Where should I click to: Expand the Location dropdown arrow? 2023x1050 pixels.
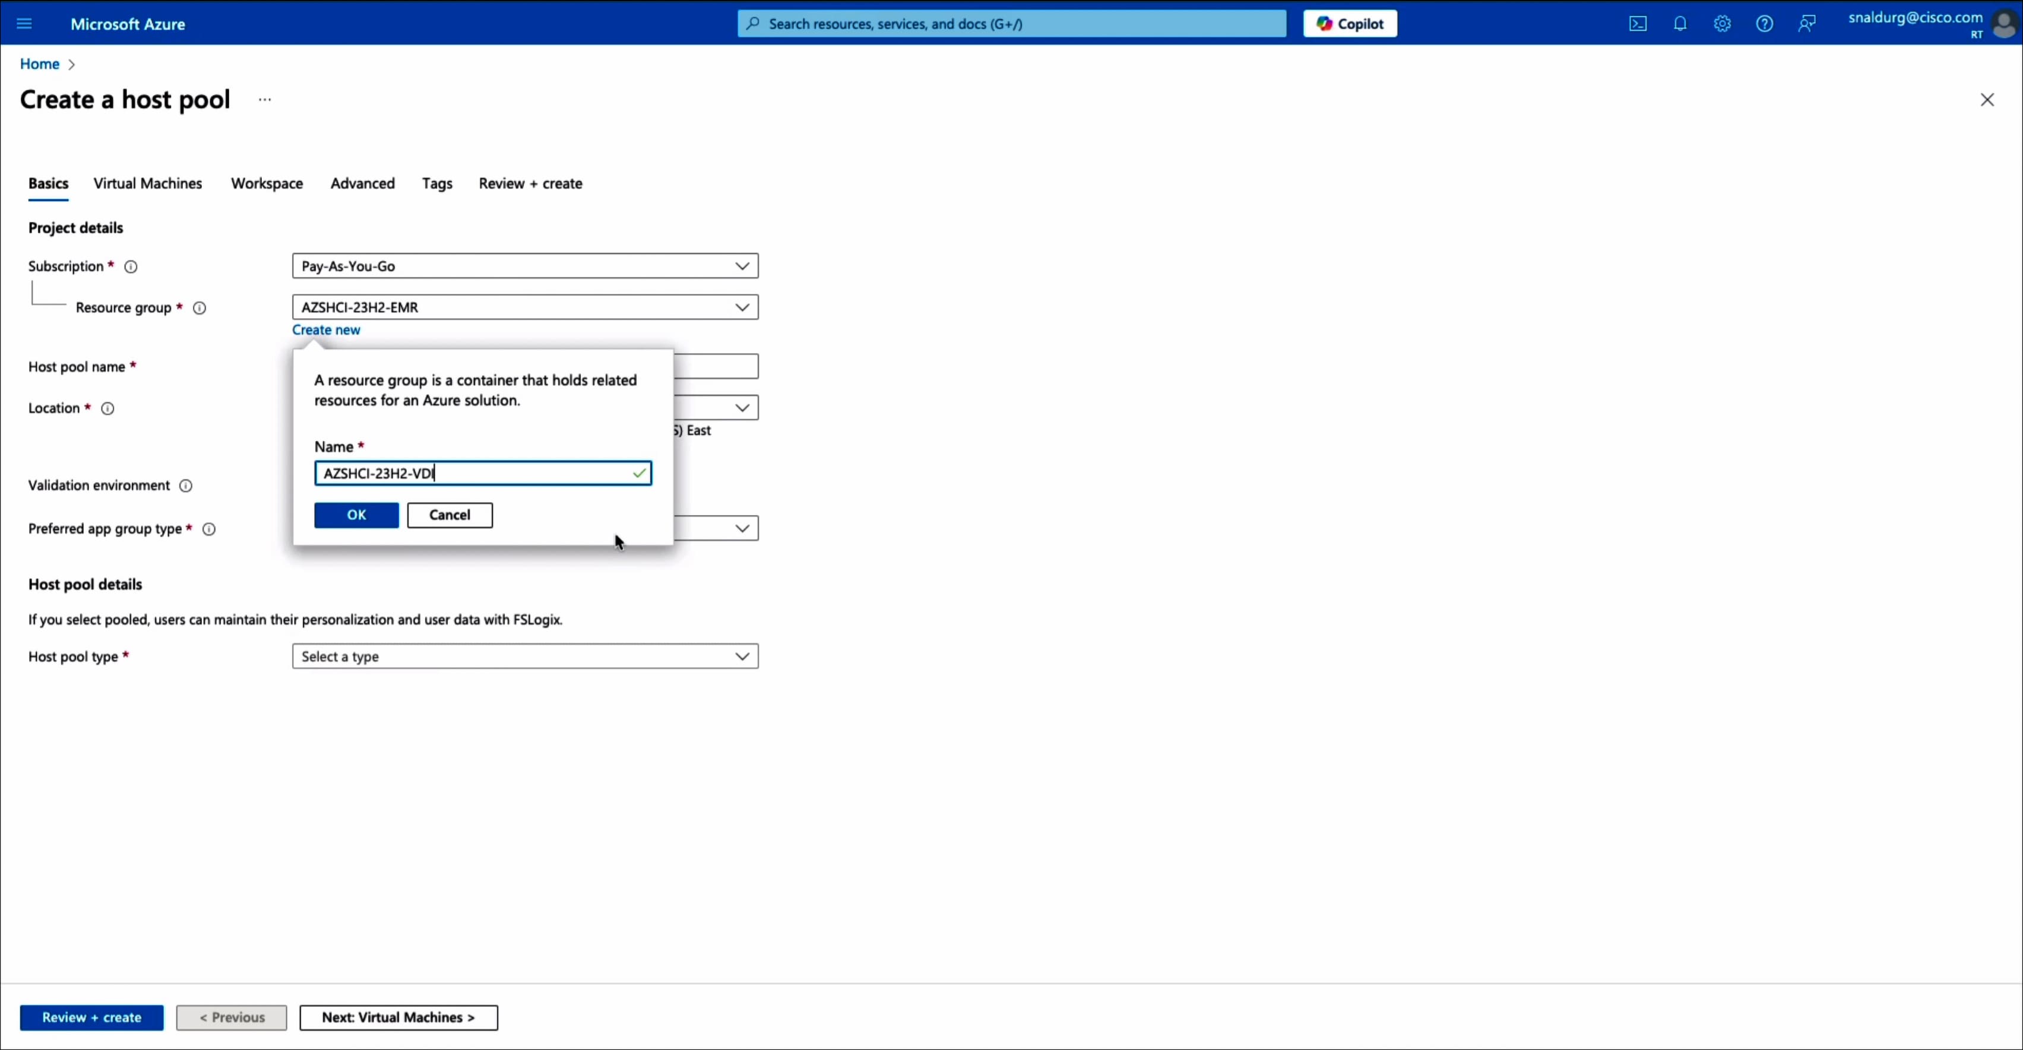pyautogui.click(x=742, y=407)
